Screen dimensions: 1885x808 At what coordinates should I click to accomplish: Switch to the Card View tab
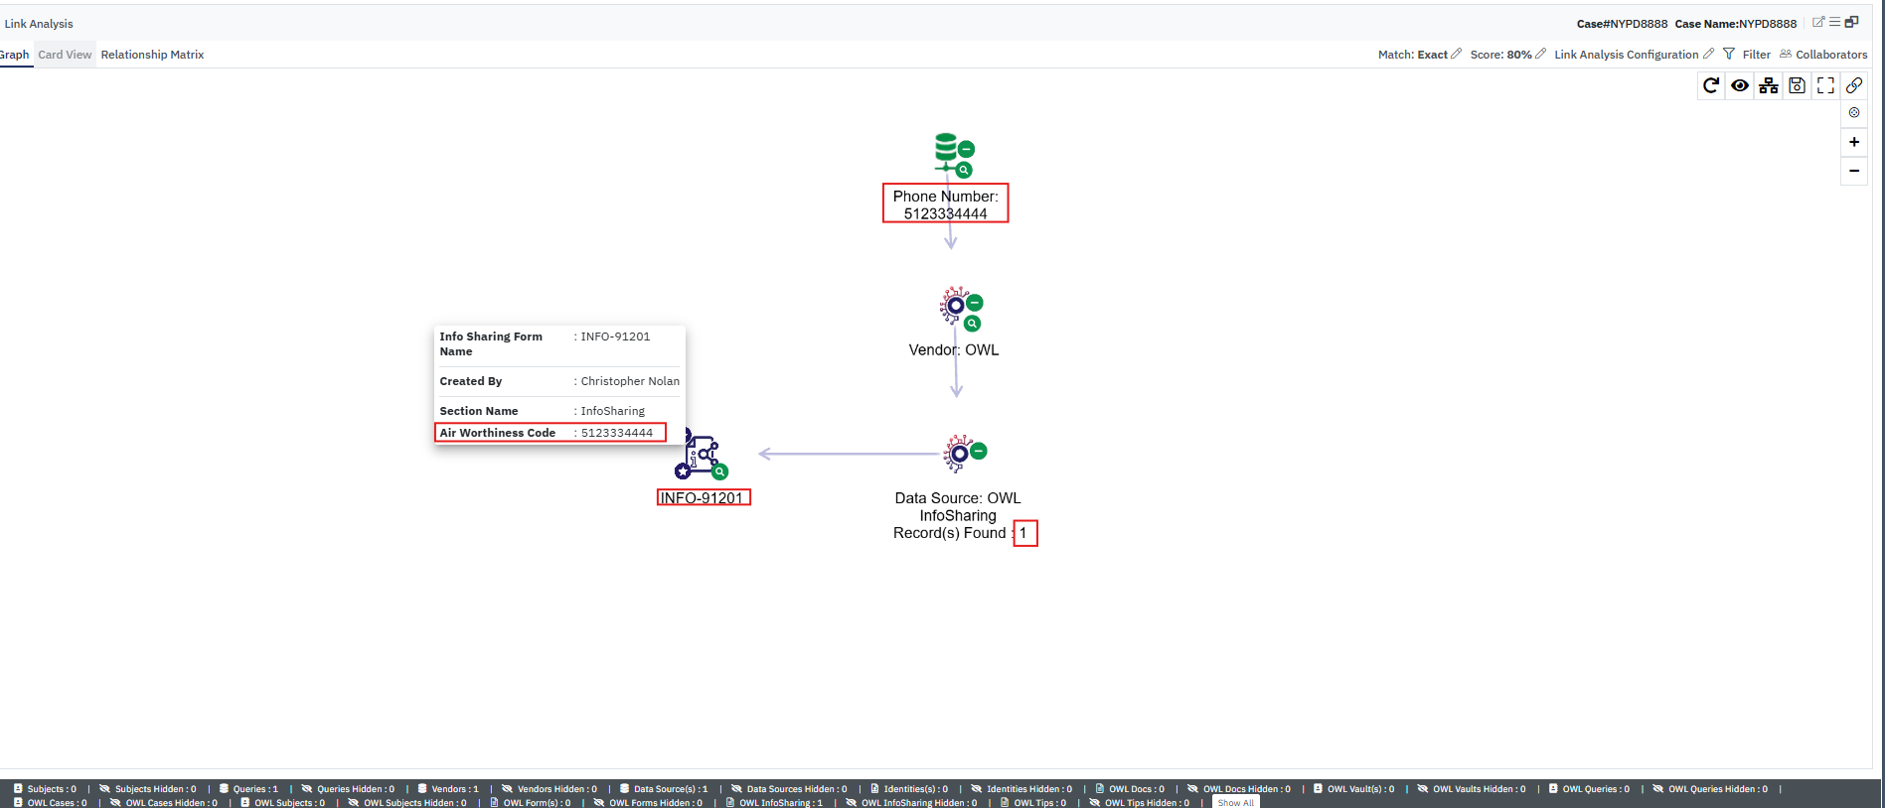[x=65, y=55]
